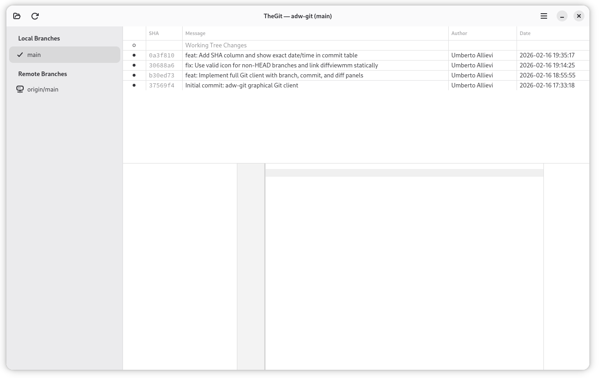Click the SHA column header
This screenshot has height=378, width=599.
pyautogui.click(x=154, y=33)
